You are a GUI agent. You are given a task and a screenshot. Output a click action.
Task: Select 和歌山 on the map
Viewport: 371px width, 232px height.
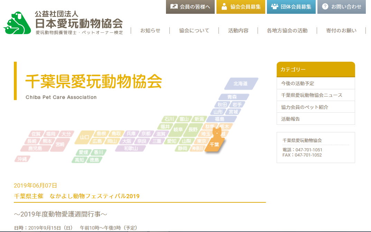[x=131, y=149]
